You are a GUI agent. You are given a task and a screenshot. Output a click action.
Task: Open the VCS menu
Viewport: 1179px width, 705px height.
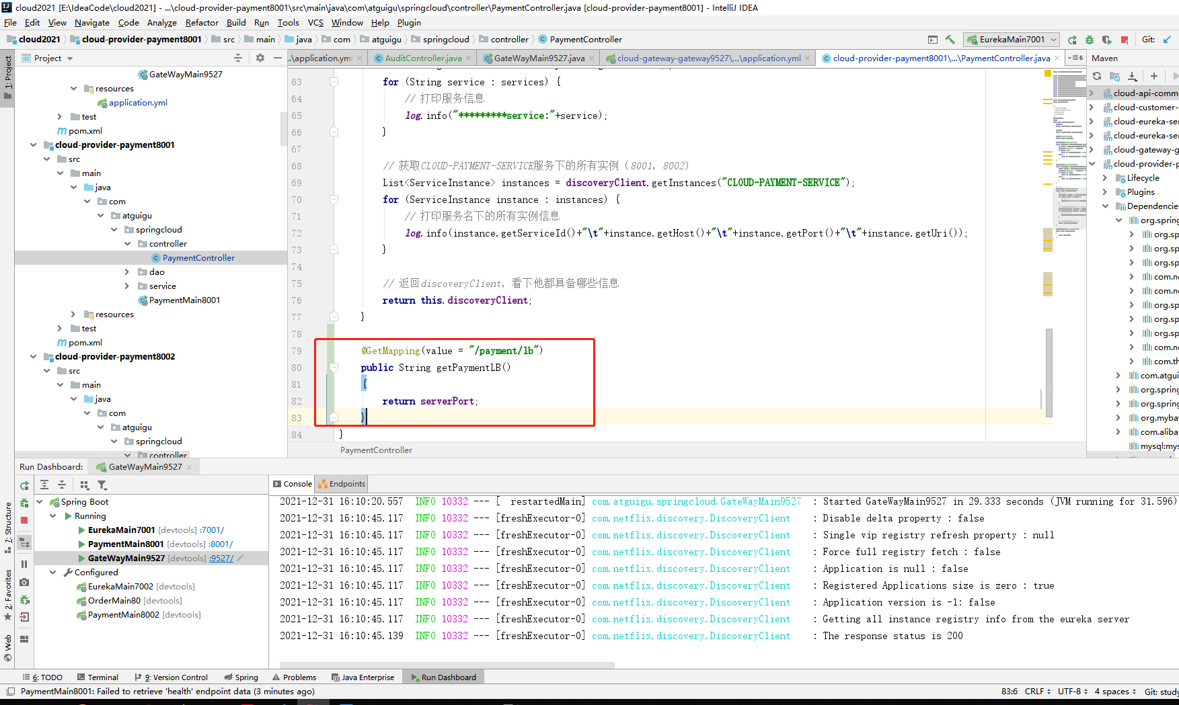pyautogui.click(x=315, y=22)
